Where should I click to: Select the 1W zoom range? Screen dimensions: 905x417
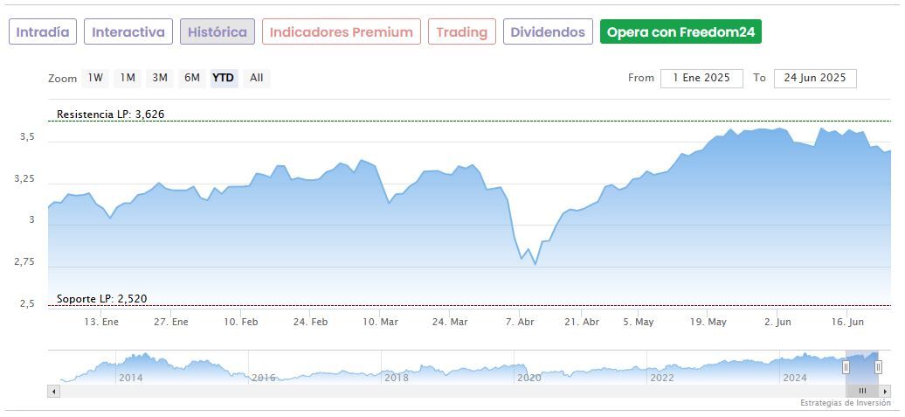(95, 78)
